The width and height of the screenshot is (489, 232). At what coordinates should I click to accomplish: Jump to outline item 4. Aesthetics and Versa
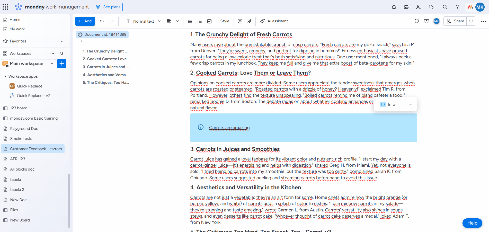(x=105, y=75)
